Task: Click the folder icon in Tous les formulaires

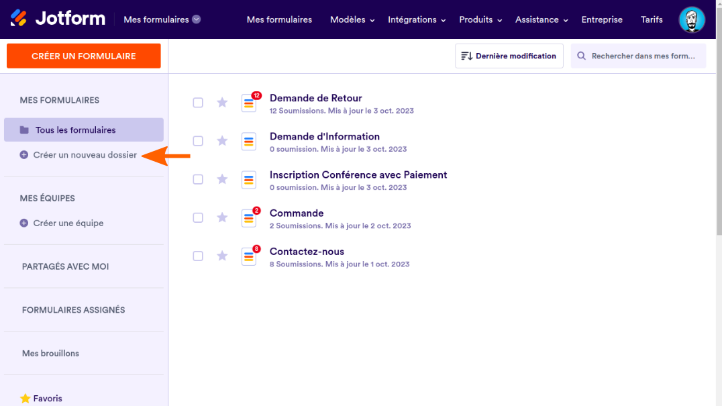Action: point(24,130)
